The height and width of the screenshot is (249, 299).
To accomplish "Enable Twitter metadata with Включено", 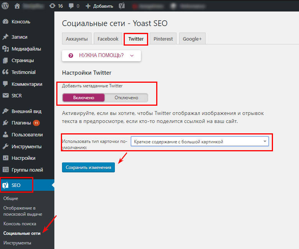I will [x=83, y=98].
